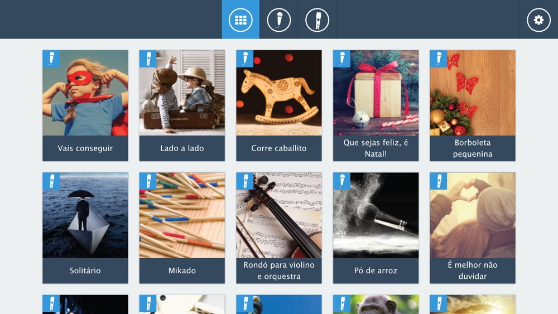Switch to the round microphone tab

click(x=278, y=20)
